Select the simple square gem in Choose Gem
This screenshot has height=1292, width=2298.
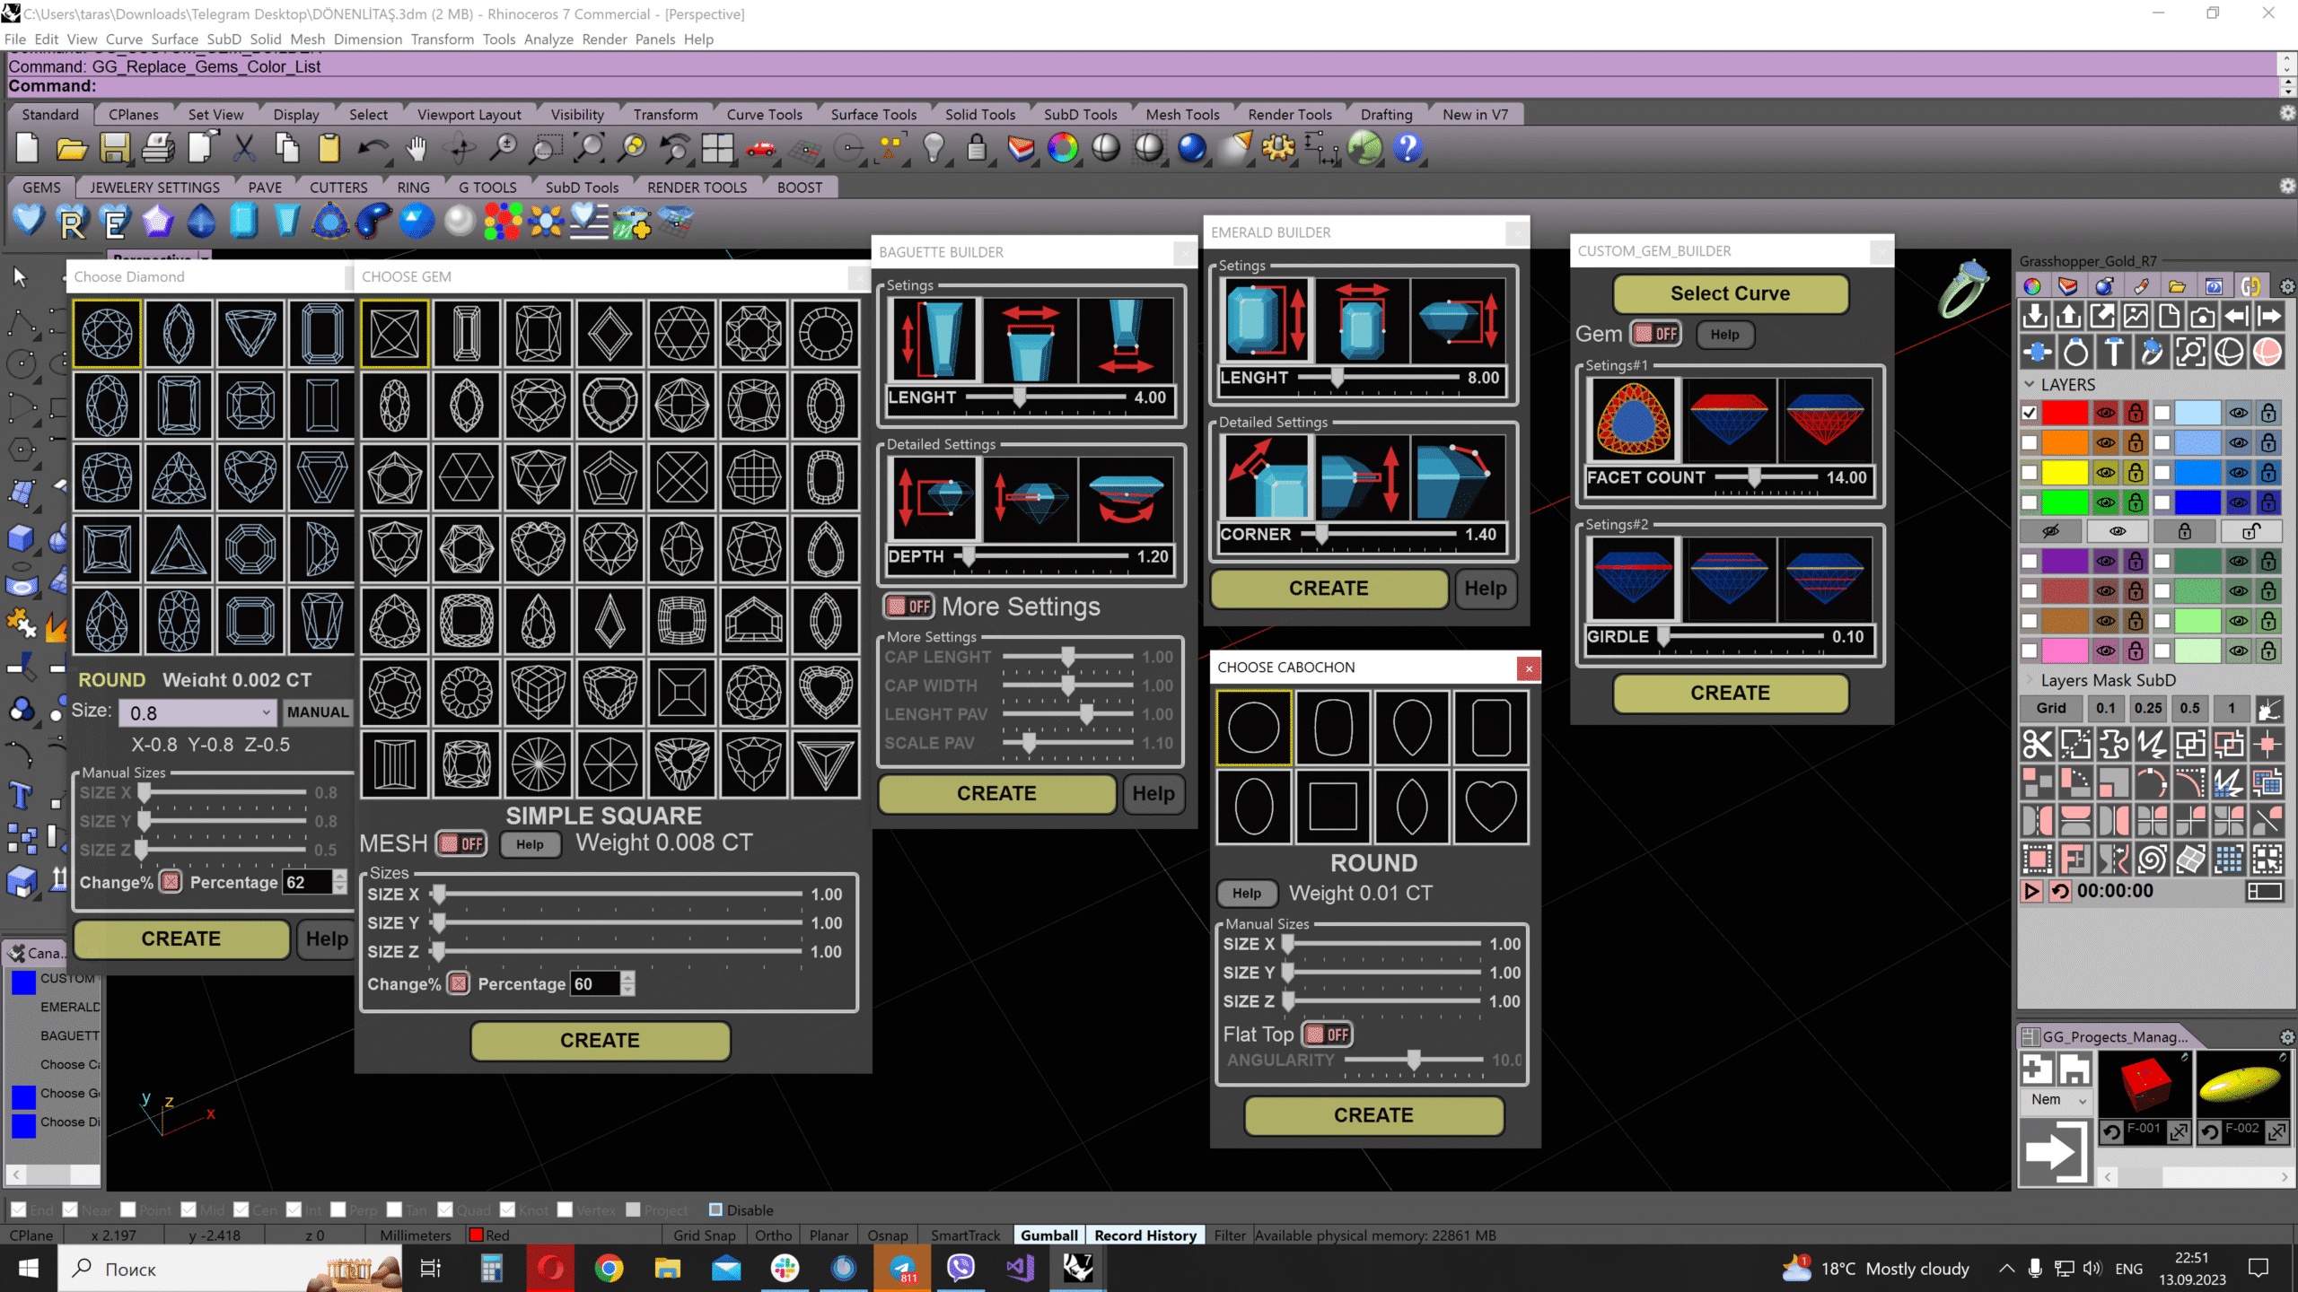coord(395,333)
